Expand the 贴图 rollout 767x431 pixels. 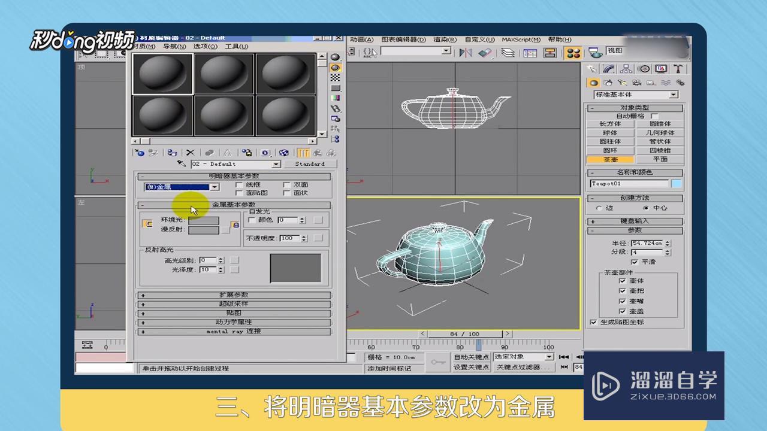[234, 313]
